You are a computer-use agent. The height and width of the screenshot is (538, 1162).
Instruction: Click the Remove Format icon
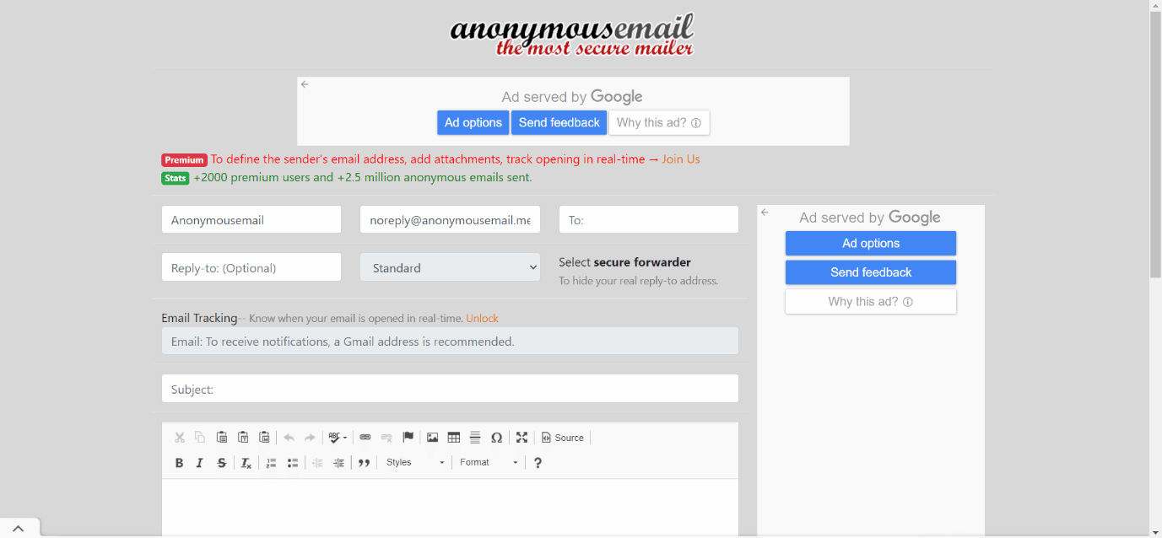tap(246, 463)
